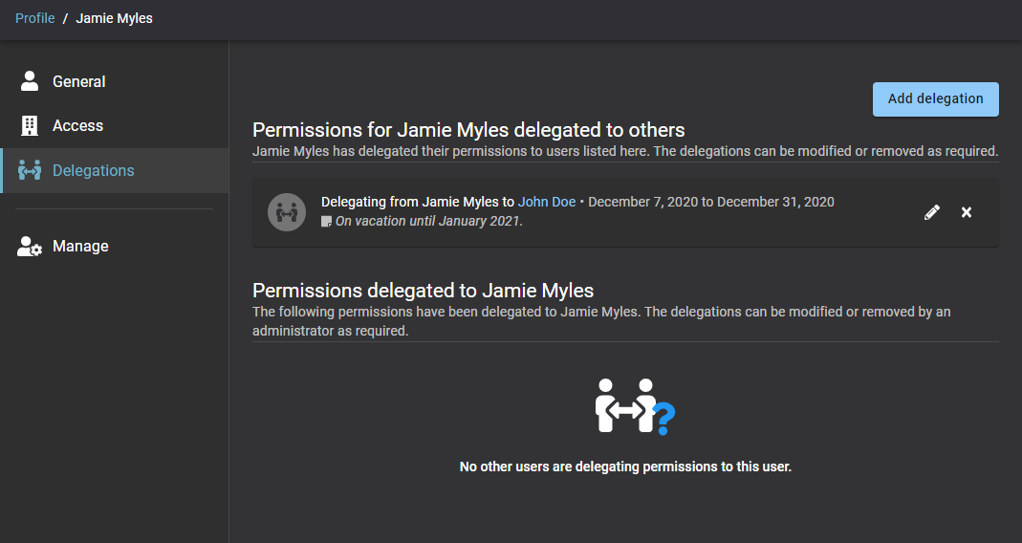1022x543 pixels.
Task: Click the Delegations people-swap sidebar icon
Action: pyautogui.click(x=31, y=171)
